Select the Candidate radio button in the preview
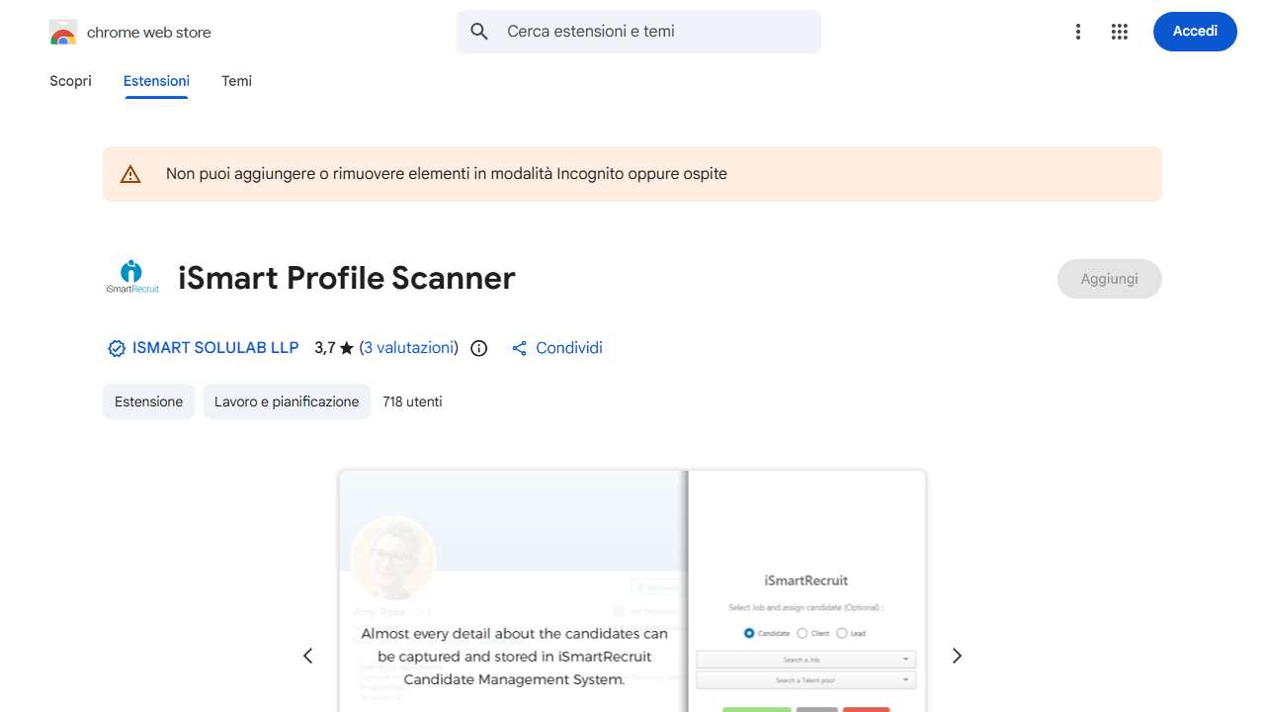Viewport: 1265px width, 712px height. pyautogui.click(x=748, y=633)
